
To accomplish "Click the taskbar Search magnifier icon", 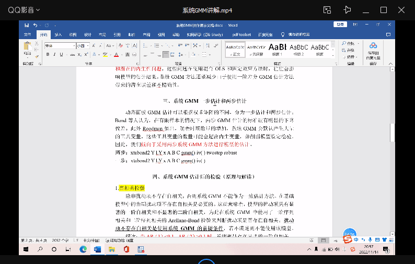I will [x=40, y=249].
